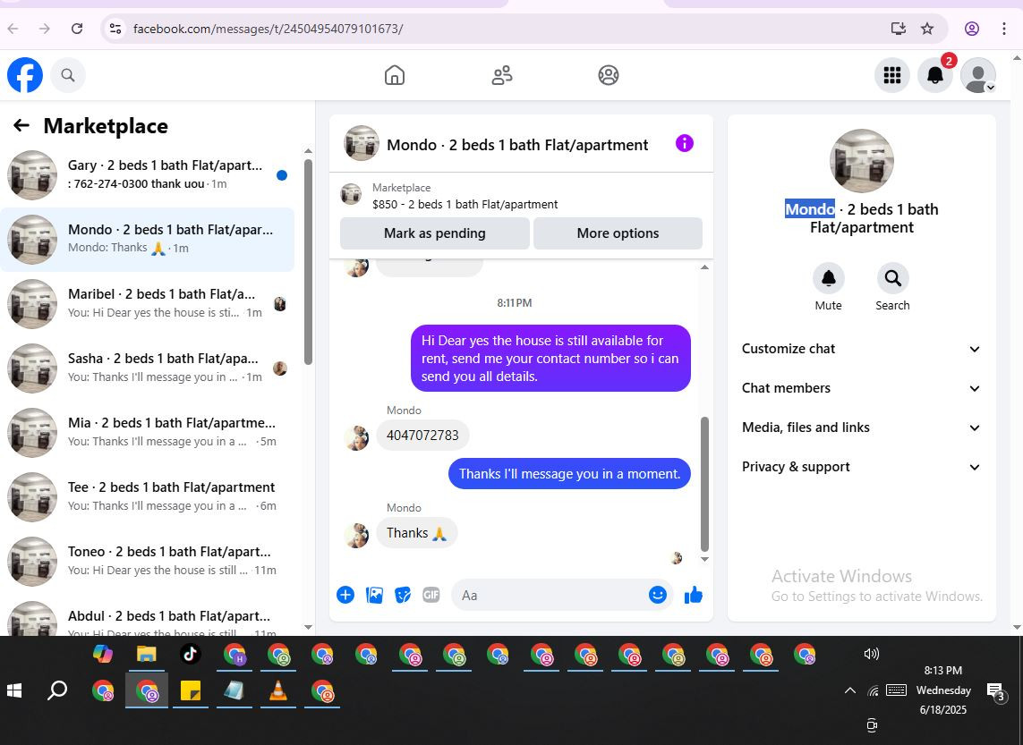Send a thumbs-up like
Screen dimensions: 1023x745
pyautogui.click(x=693, y=595)
